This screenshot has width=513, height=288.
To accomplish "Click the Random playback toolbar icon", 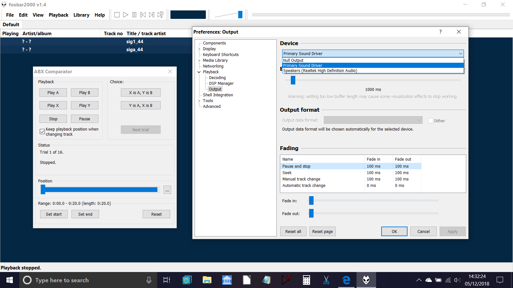I will (161, 15).
